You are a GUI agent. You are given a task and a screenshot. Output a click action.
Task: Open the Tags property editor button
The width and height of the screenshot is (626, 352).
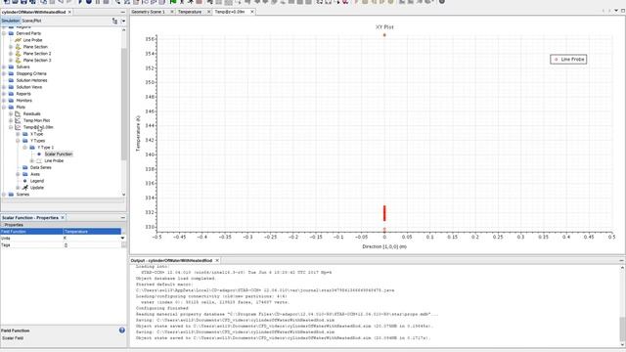(124, 245)
